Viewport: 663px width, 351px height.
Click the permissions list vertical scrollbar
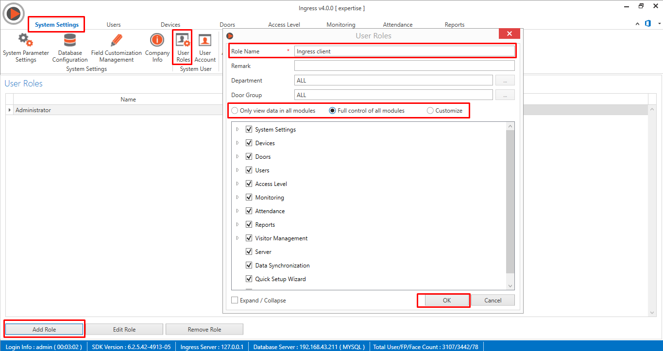tap(510, 201)
